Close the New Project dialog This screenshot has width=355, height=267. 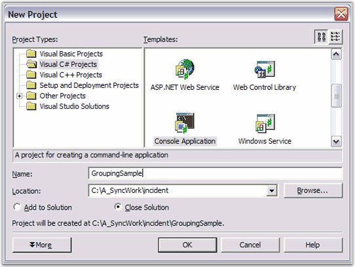click(341, 14)
